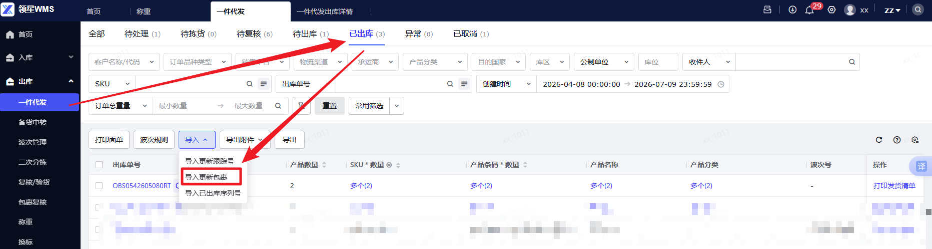
Task: Open the 产品分类 filter dropdown
Action: coord(435,62)
